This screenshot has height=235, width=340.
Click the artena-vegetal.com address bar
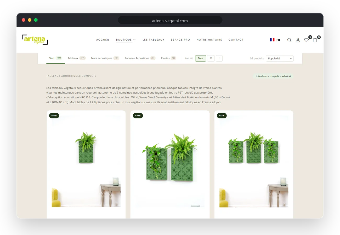(x=170, y=20)
